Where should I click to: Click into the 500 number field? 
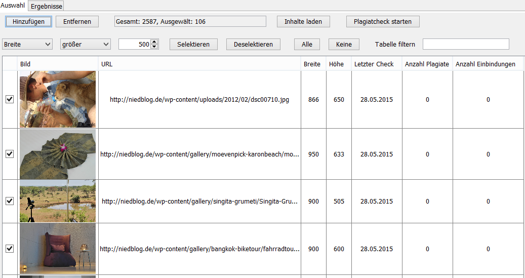click(x=135, y=44)
